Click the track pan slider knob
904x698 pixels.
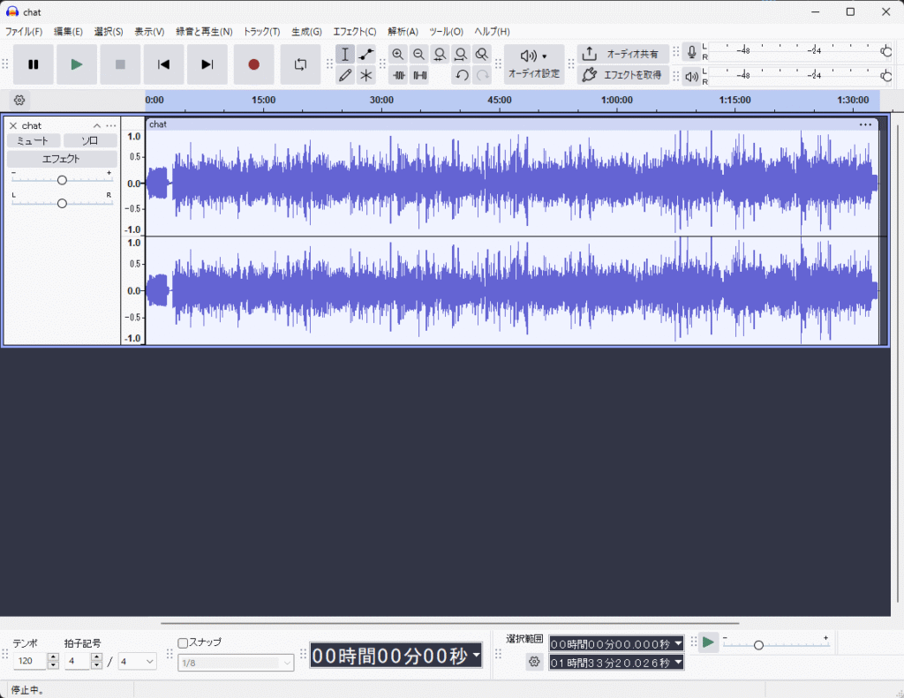(x=62, y=204)
